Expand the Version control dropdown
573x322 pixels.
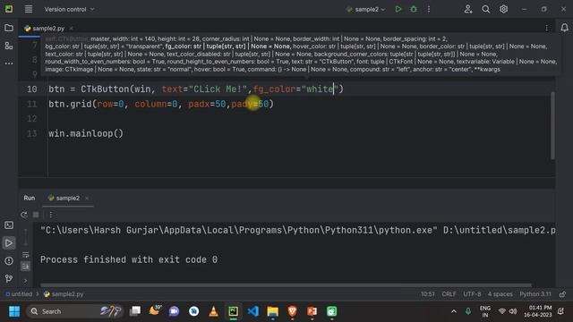tap(70, 9)
